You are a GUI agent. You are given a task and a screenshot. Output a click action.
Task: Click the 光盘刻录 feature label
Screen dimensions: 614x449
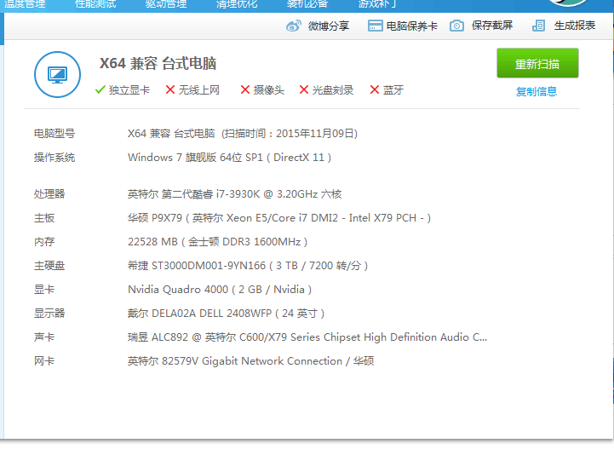333,90
